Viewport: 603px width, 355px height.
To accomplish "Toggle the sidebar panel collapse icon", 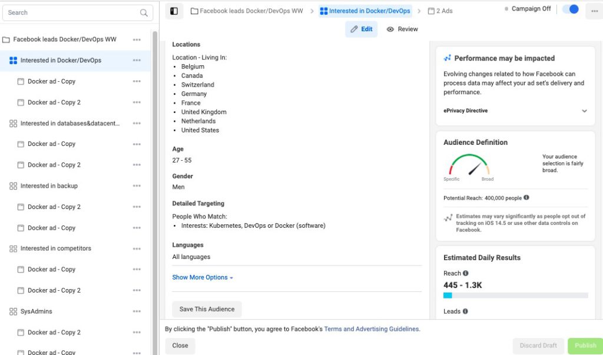I will point(174,11).
